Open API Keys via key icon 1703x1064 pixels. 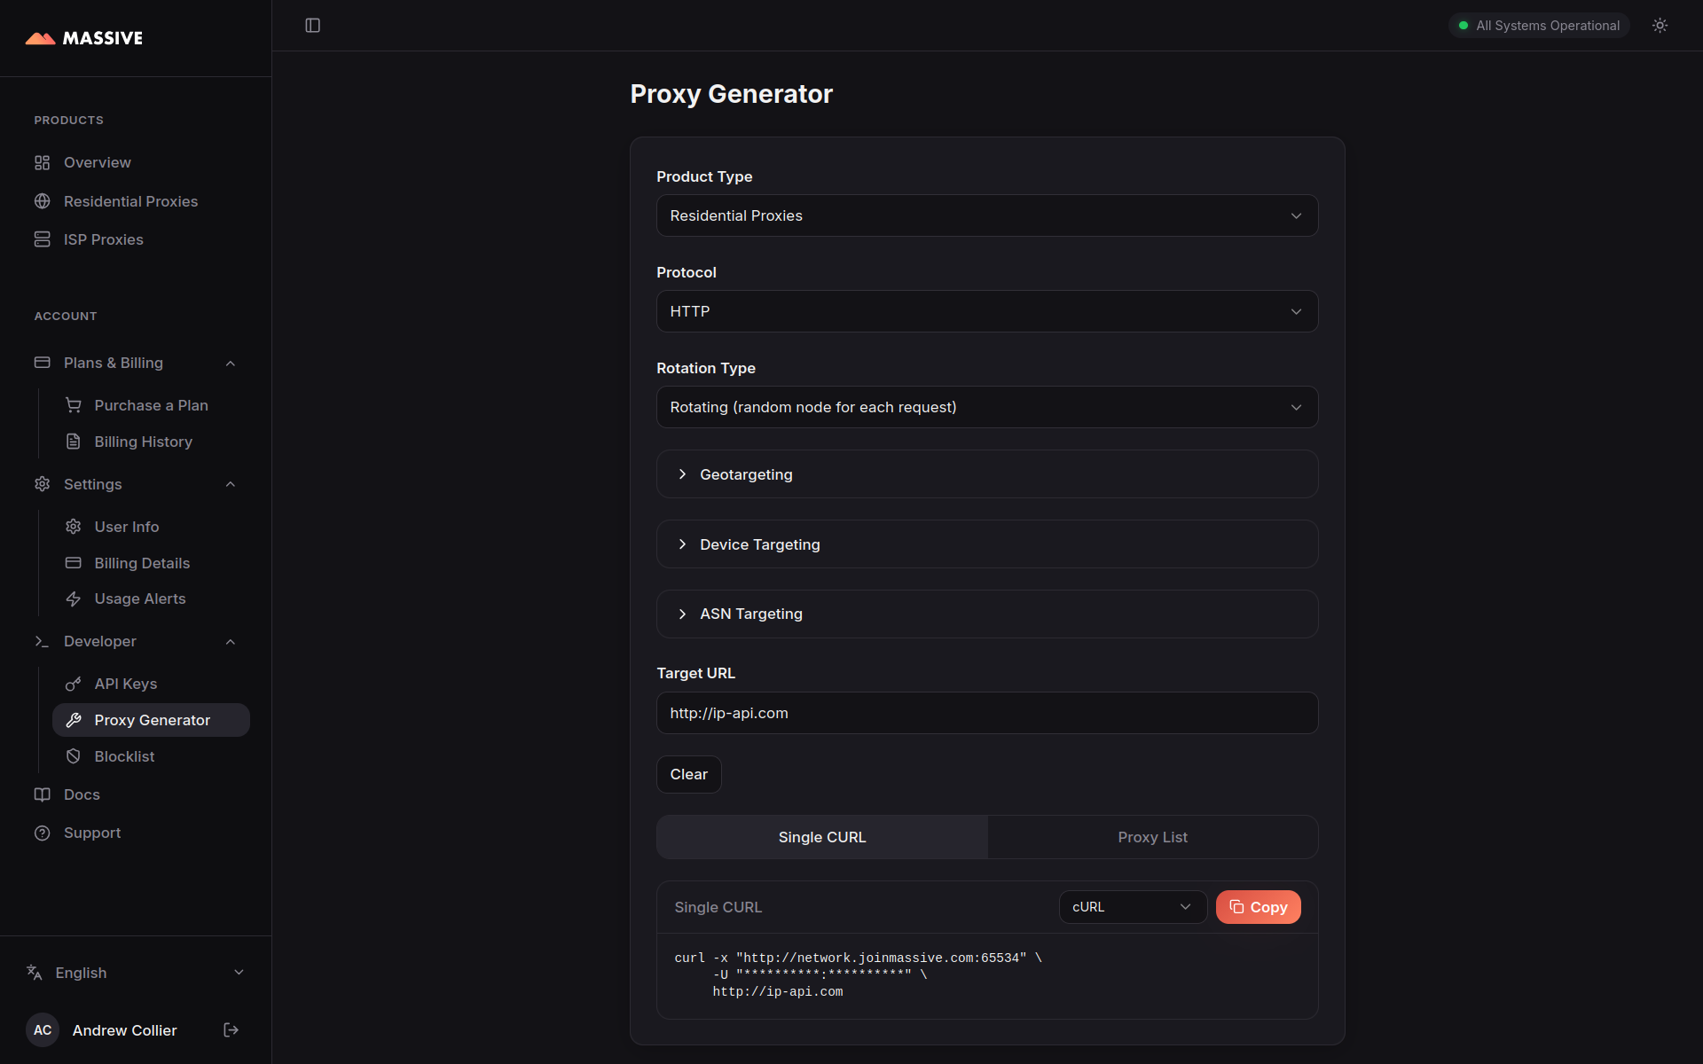click(x=74, y=684)
